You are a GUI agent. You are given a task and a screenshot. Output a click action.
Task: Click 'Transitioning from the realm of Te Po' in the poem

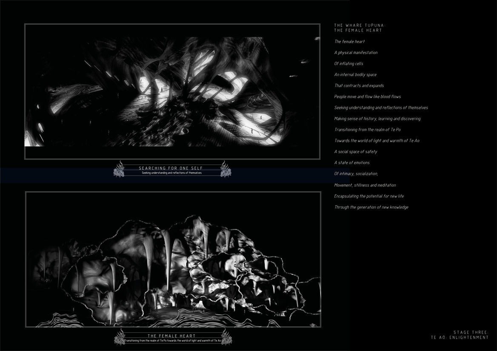[367, 130]
